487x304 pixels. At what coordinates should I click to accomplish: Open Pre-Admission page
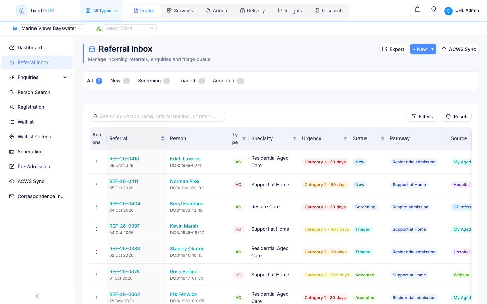37,167
